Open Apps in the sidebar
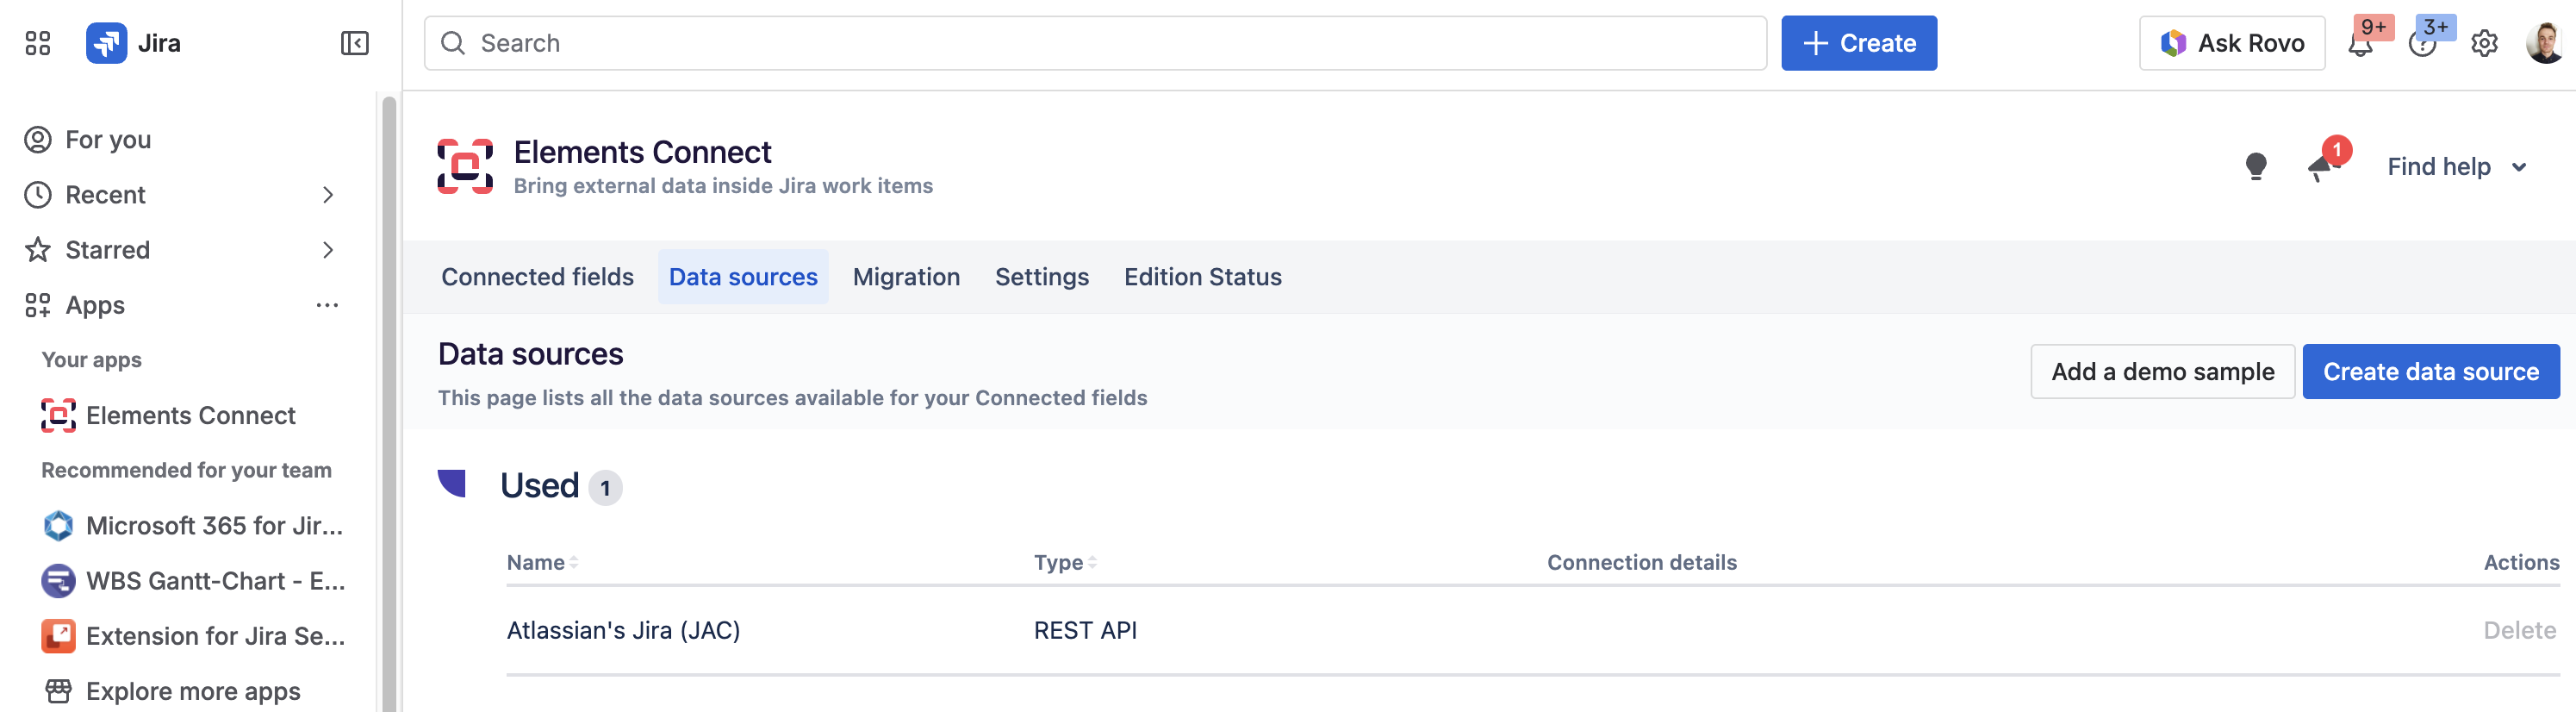The image size is (2576, 712). click(x=95, y=305)
